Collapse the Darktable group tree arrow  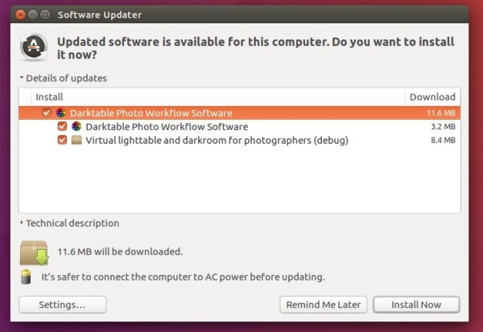(35, 113)
